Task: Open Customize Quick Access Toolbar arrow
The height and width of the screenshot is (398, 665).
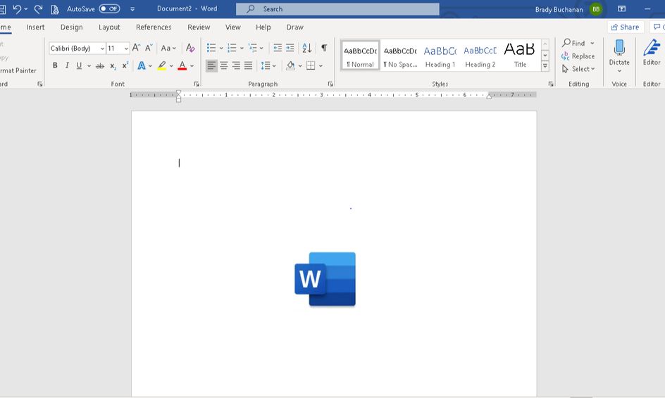Action: pyautogui.click(x=132, y=9)
